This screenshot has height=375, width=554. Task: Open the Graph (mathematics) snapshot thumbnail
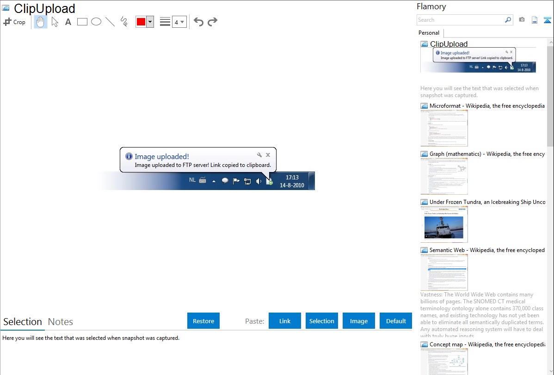pos(444,176)
